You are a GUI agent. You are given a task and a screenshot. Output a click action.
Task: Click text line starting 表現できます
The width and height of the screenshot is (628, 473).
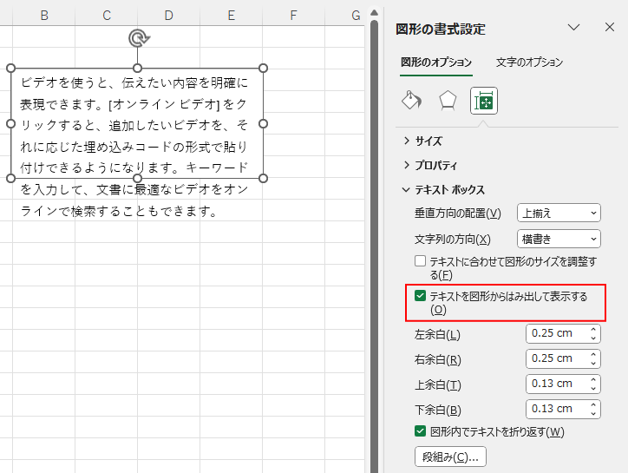134,104
